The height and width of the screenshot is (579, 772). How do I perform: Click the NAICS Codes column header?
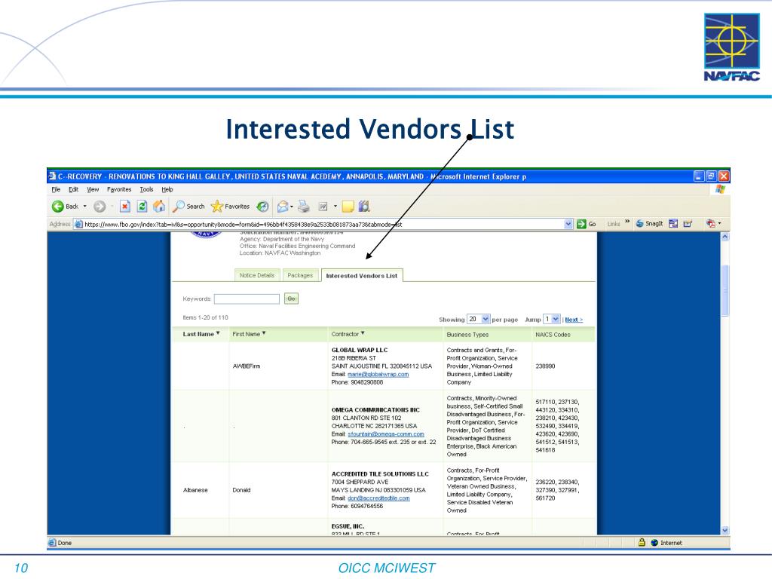coord(553,334)
